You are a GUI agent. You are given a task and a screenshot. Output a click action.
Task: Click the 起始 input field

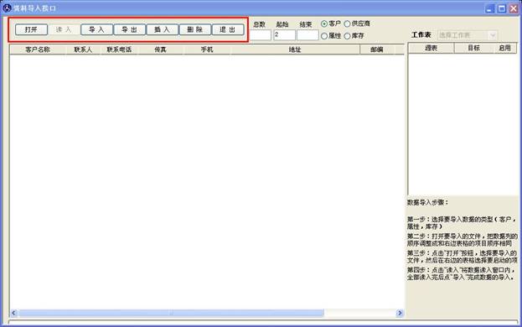284,35
